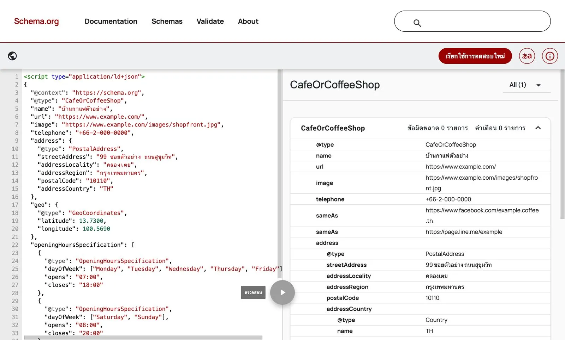Click the image property label in results
This screenshot has height=340, width=565.
[325, 183]
